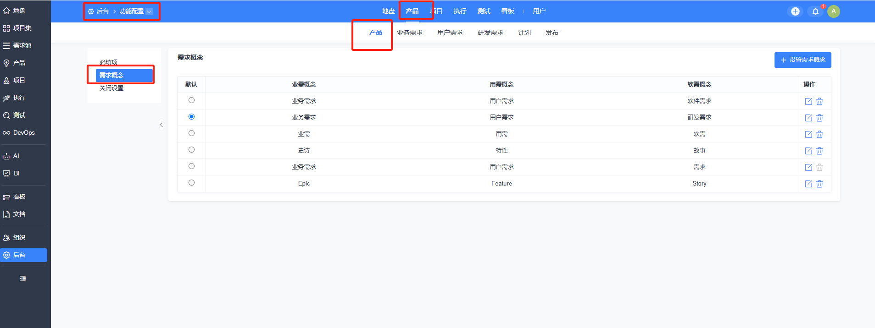Set 史诗 row as default
This screenshot has height=328, width=875.
[x=191, y=150]
